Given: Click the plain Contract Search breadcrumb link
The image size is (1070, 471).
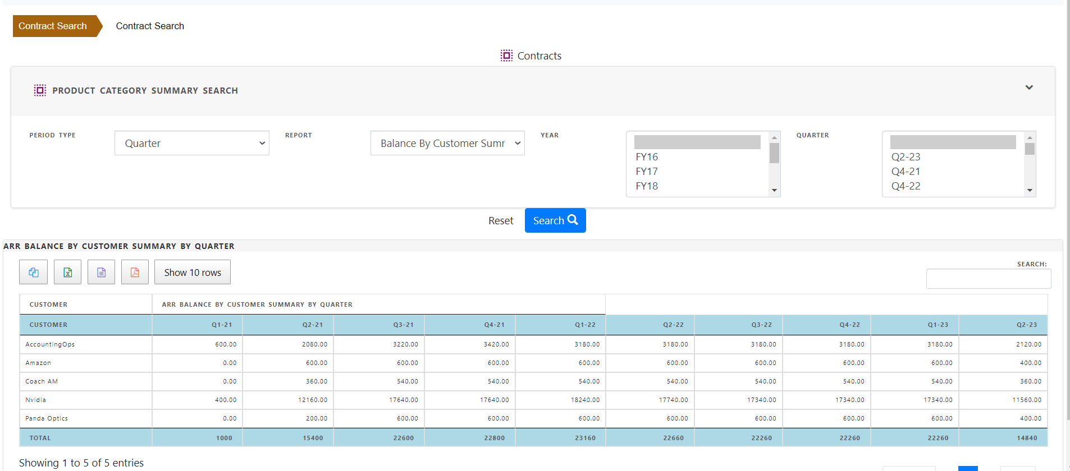Looking at the screenshot, I should pos(150,26).
